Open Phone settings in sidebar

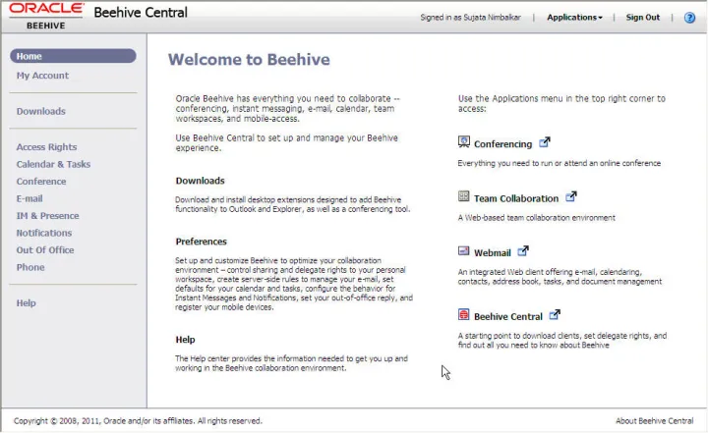pyautogui.click(x=30, y=267)
